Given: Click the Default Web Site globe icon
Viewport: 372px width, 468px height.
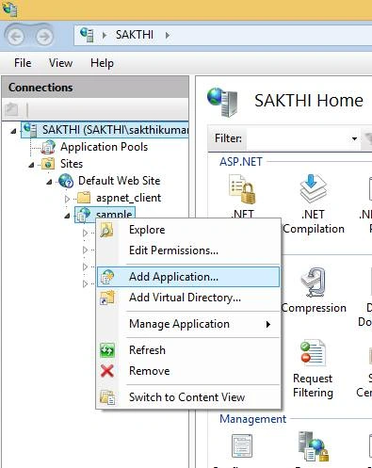Looking at the screenshot, I should [66, 181].
